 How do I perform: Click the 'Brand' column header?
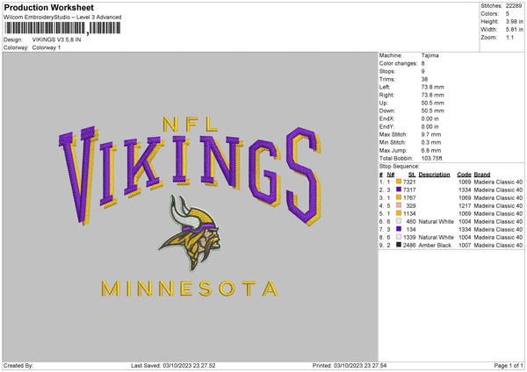click(x=482, y=175)
